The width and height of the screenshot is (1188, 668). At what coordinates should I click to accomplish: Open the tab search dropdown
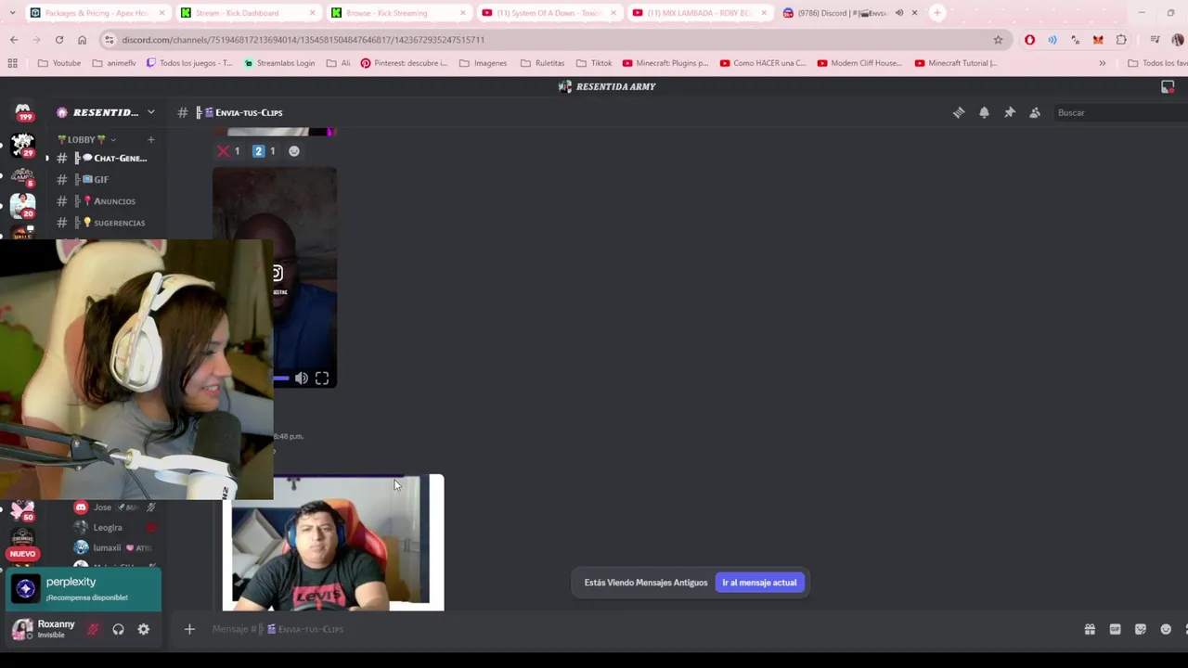click(x=12, y=13)
